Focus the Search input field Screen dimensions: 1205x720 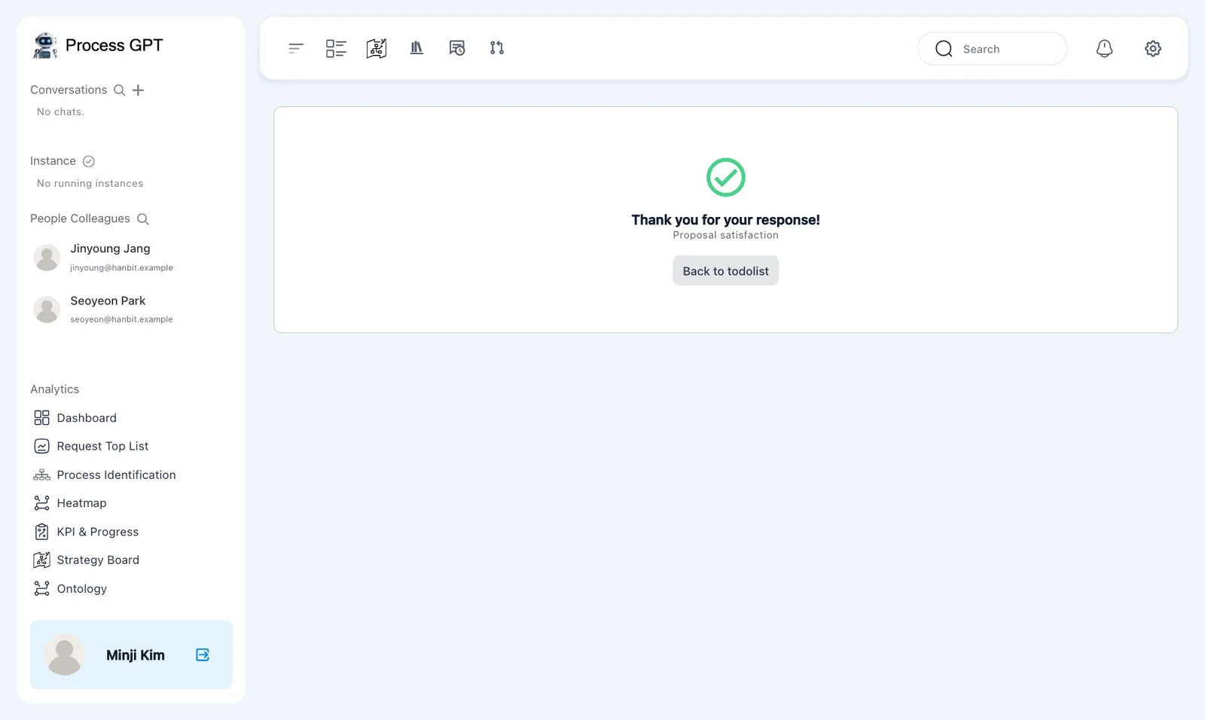tap(993, 49)
